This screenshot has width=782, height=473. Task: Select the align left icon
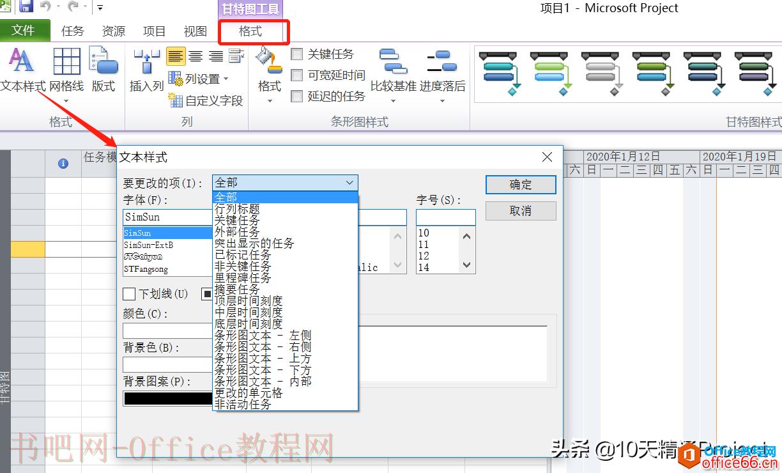[x=176, y=57]
